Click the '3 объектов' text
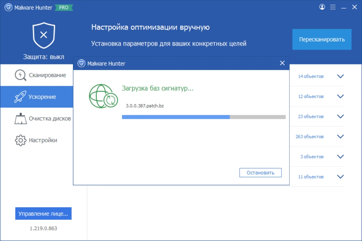This screenshot has height=241, width=362. [312, 157]
